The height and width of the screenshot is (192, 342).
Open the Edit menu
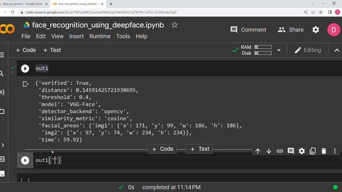click(x=41, y=36)
